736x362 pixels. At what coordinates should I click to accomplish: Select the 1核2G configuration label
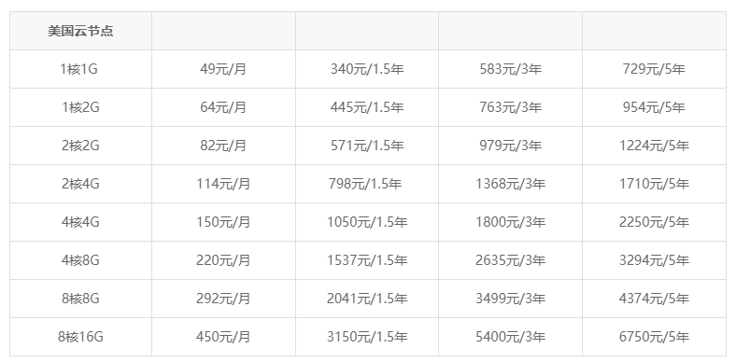coord(80,107)
